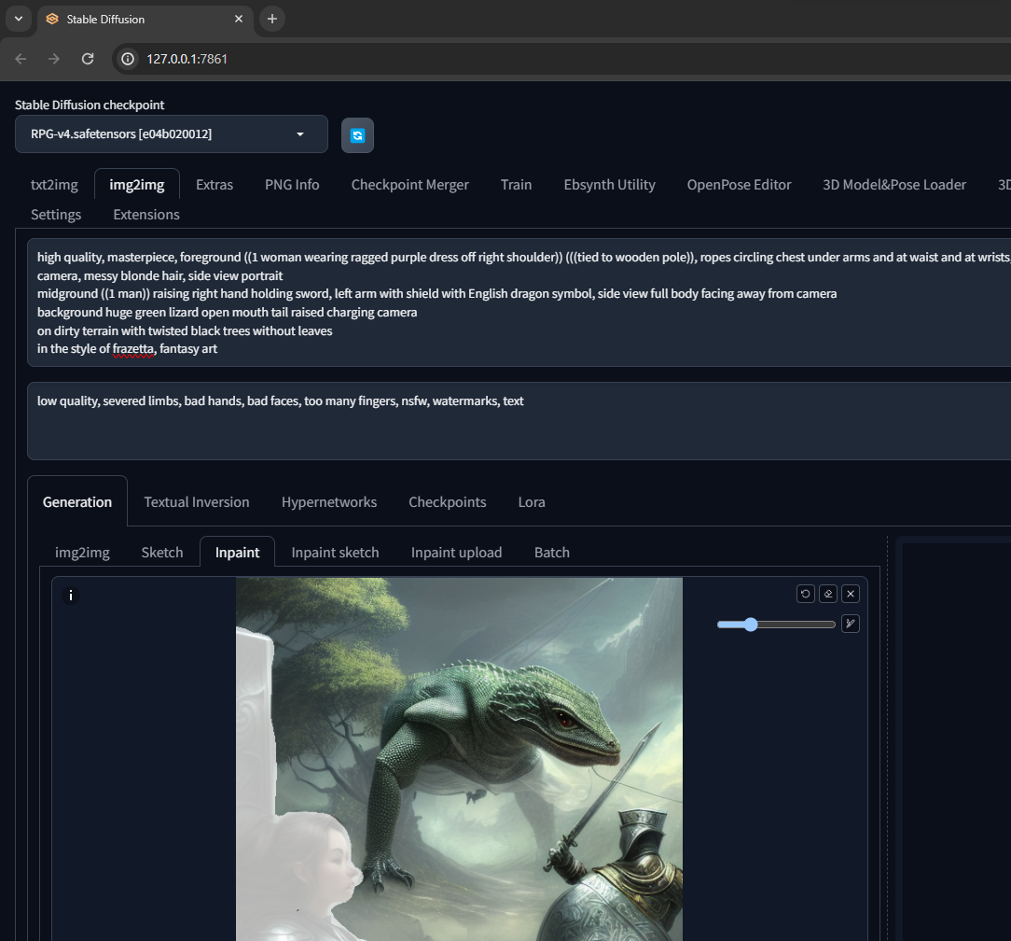Image resolution: width=1011 pixels, height=941 pixels.
Task: Adjust the brush size slider
Action: click(776, 625)
